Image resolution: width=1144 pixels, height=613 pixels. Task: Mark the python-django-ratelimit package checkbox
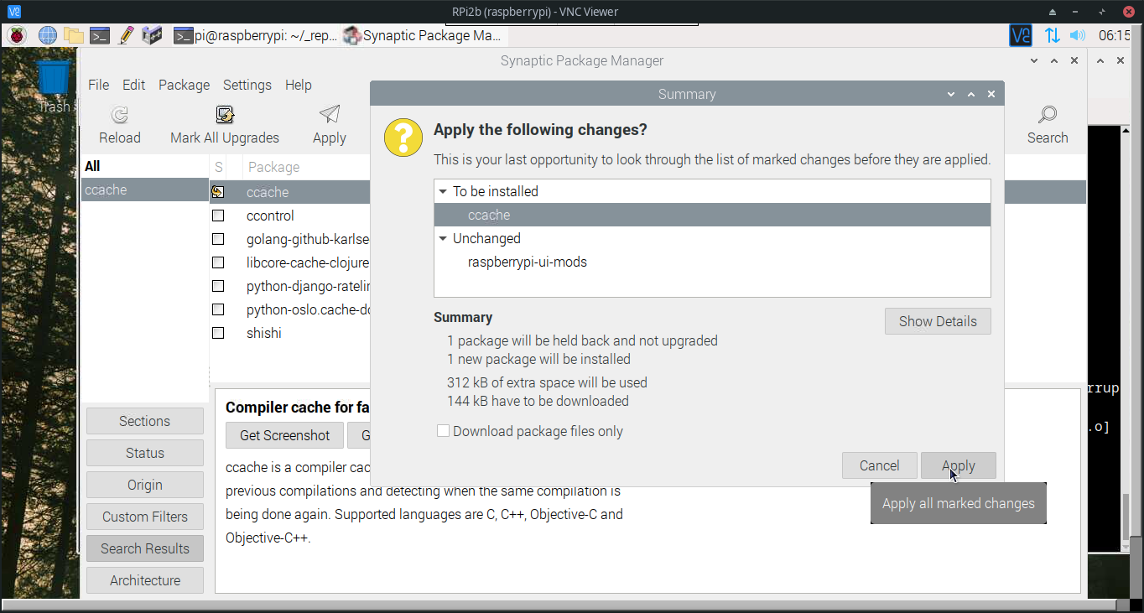coord(218,286)
